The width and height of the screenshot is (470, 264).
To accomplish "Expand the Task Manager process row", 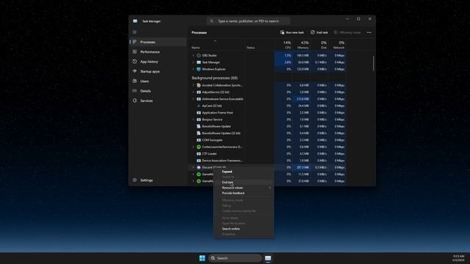I will (x=193, y=62).
